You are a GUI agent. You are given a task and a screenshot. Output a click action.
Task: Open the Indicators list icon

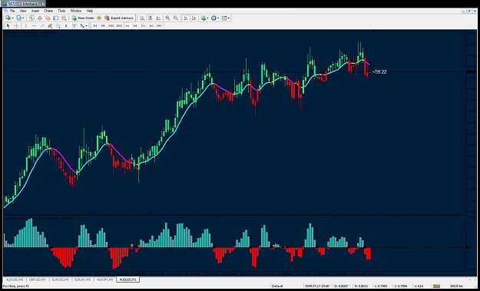(204, 18)
